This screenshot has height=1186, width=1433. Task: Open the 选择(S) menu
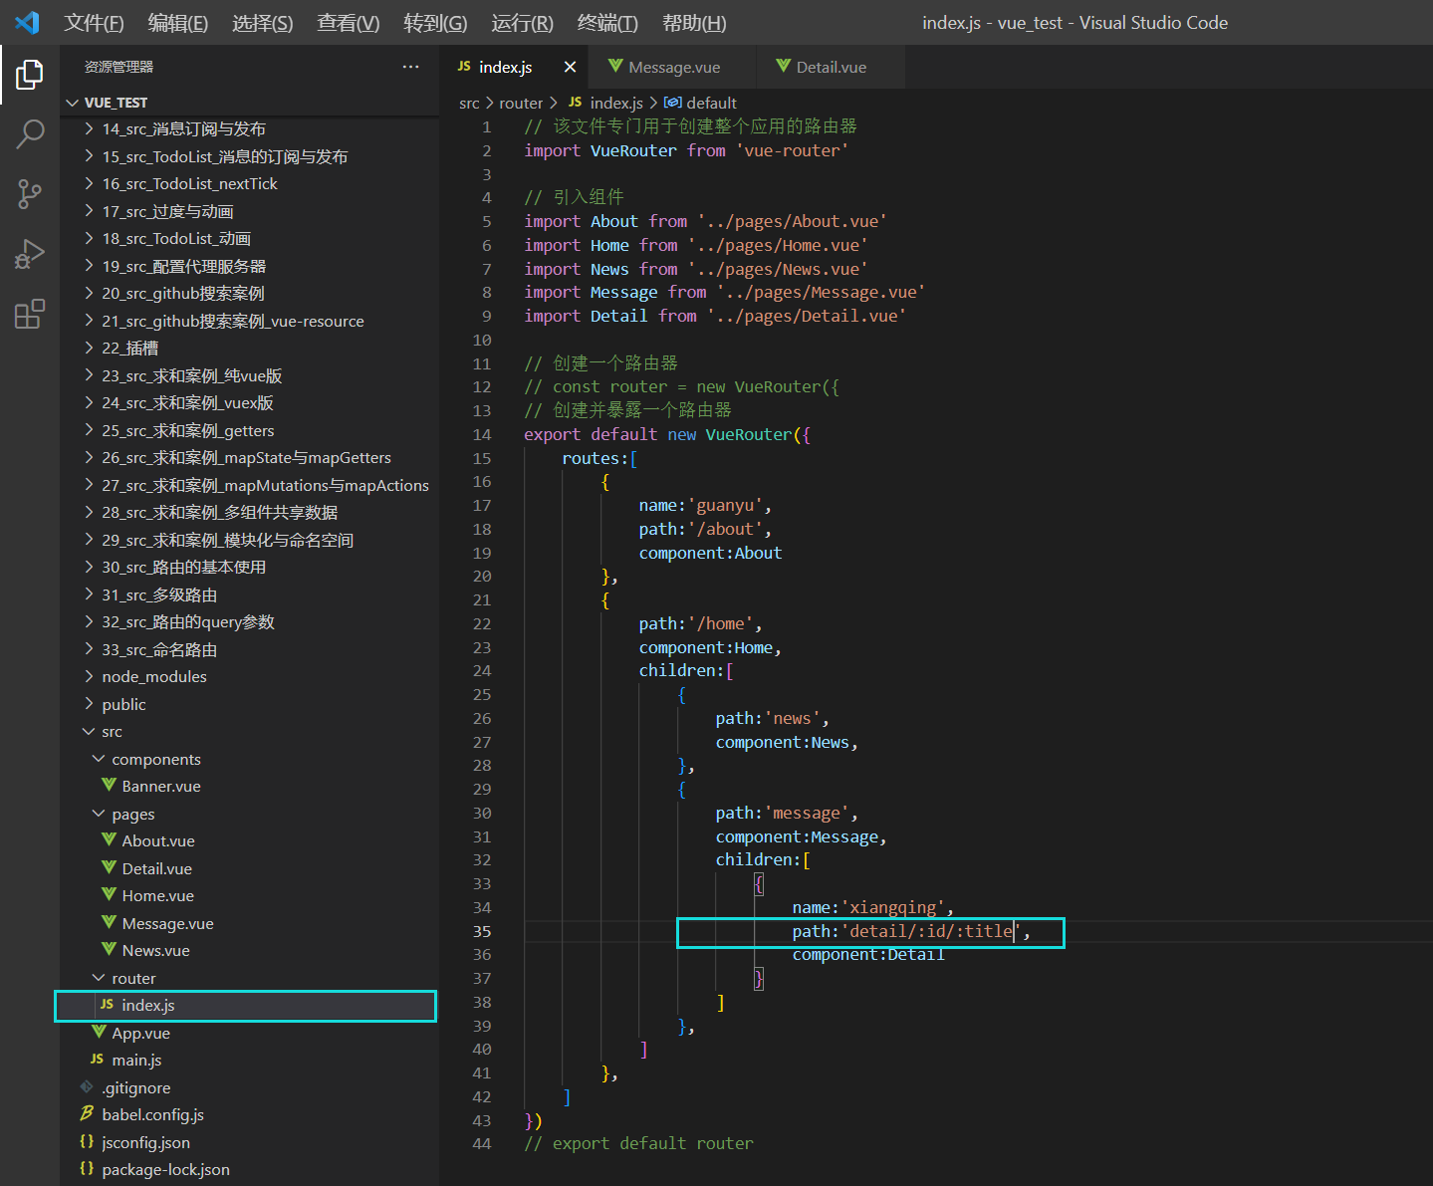pyautogui.click(x=263, y=23)
